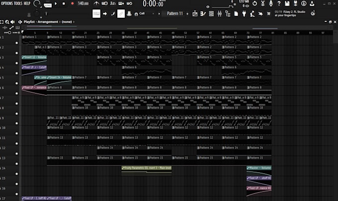Open undo history icon

254,3
